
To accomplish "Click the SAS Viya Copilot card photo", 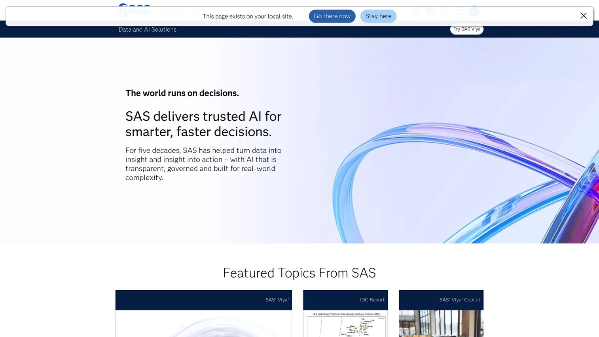I will pos(441,324).
